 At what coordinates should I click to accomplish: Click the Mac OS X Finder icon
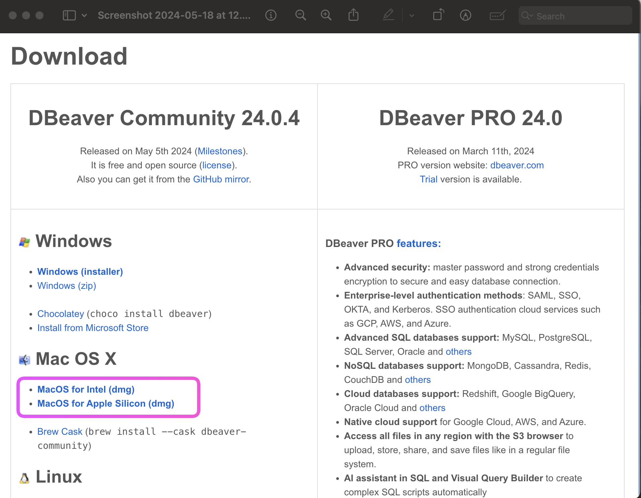pos(24,360)
